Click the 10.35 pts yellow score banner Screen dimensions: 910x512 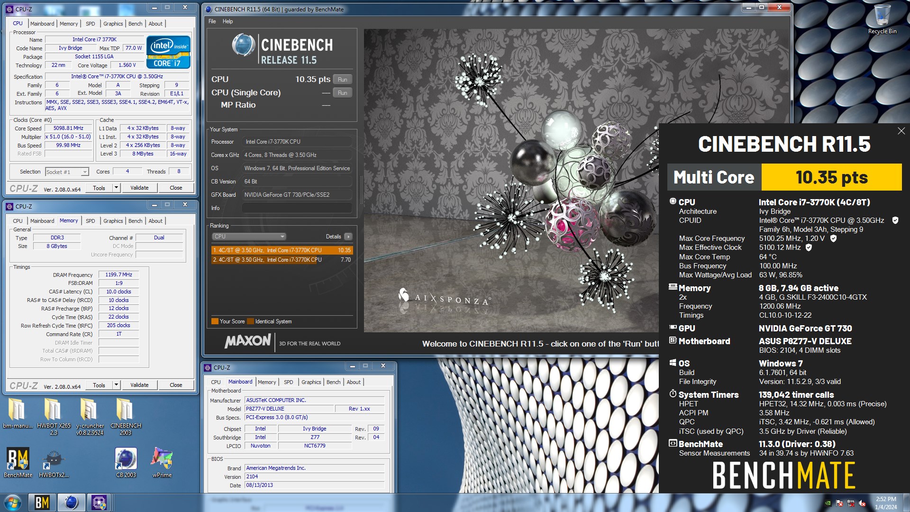pyautogui.click(x=831, y=177)
